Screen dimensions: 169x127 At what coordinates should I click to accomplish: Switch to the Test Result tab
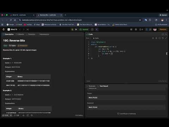(103, 86)
